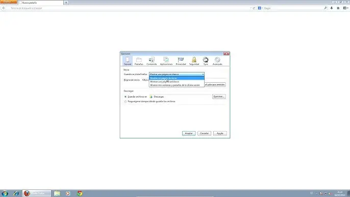Open the search engine selector dropdown
The width and height of the screenshot is (350, 197).
tap(260, 8)
